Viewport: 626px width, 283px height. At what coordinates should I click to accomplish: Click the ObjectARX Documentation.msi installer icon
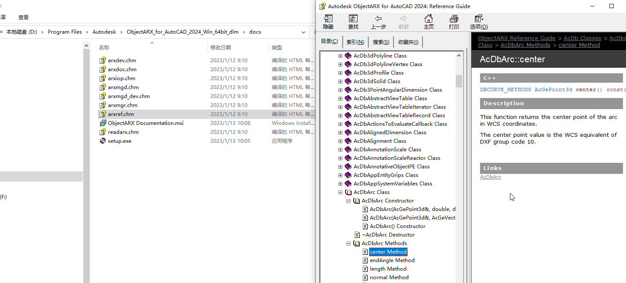pyautogui.click(x=102, y=123)
